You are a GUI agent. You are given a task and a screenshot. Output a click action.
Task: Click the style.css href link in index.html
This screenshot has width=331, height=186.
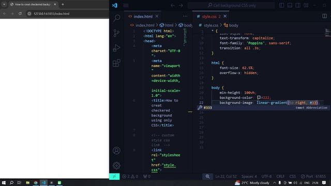point(163,167)
